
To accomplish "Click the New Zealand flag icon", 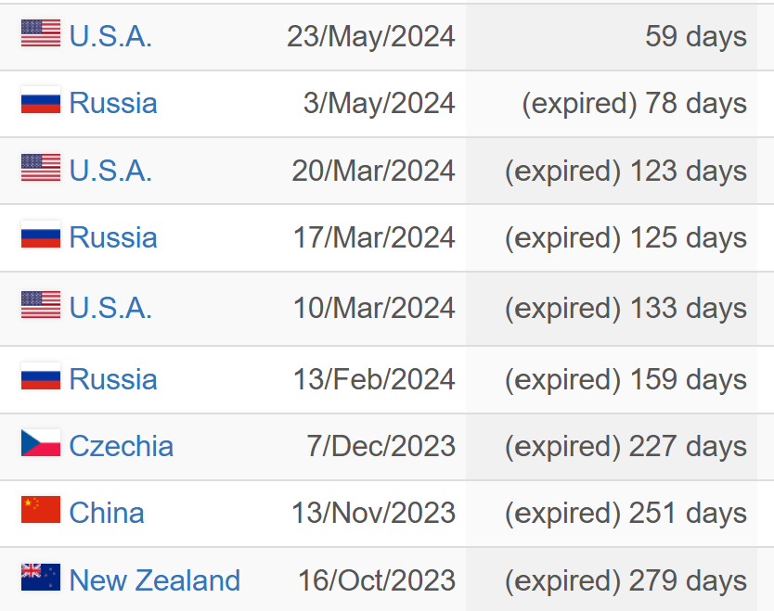I will [x=41, y=577].
